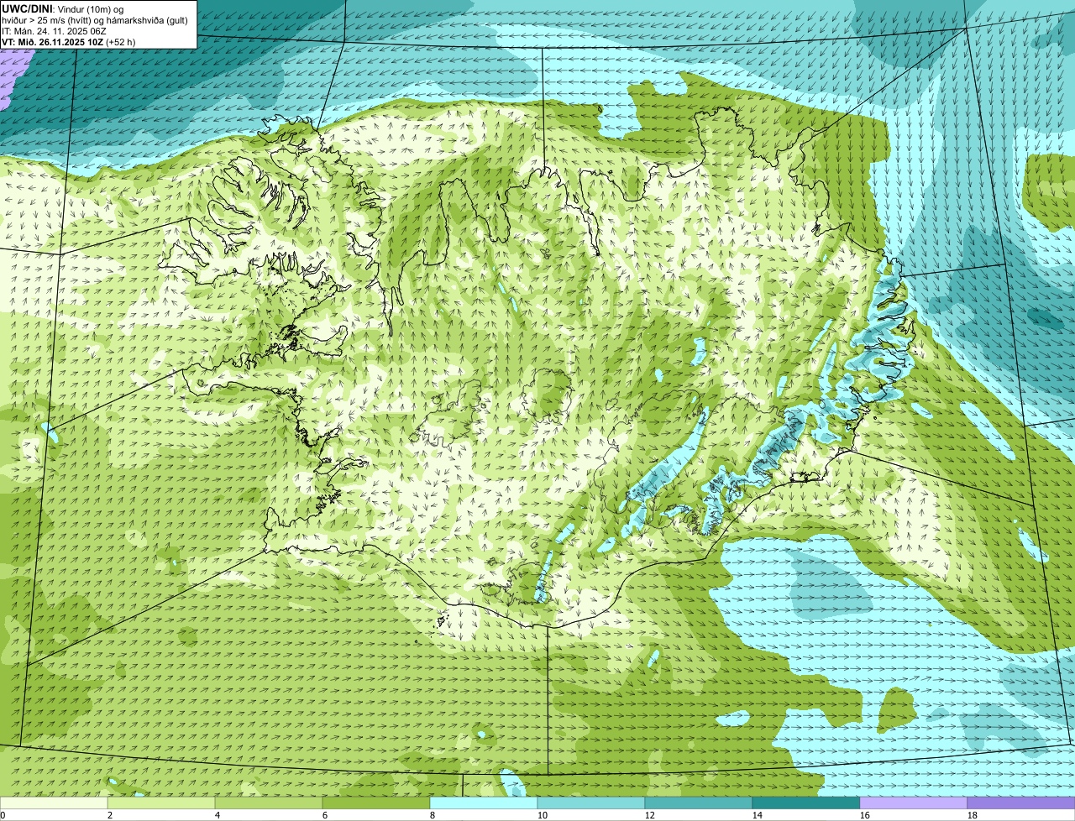Screen dimensions: 1075x821
Task: Click the purple legend segment above 18 m/s
Action: [x=1021, y=803]
